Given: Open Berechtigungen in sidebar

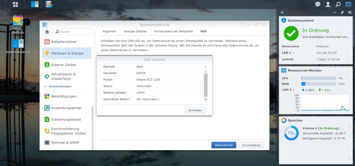Looking at the screenshot, I should [x=67, y=97].
